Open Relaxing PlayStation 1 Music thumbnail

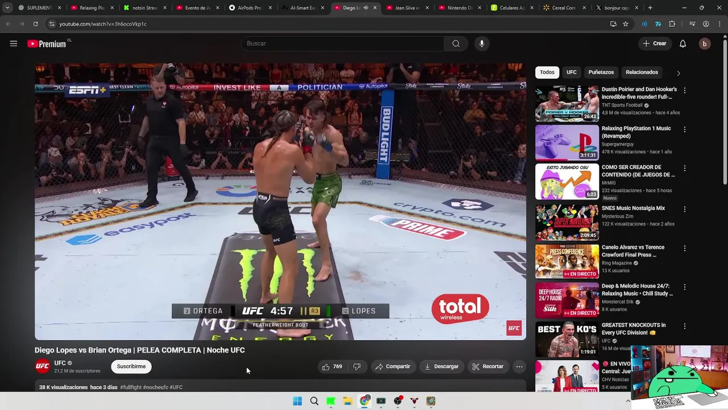pyautogui.click(x=567, y=142)
